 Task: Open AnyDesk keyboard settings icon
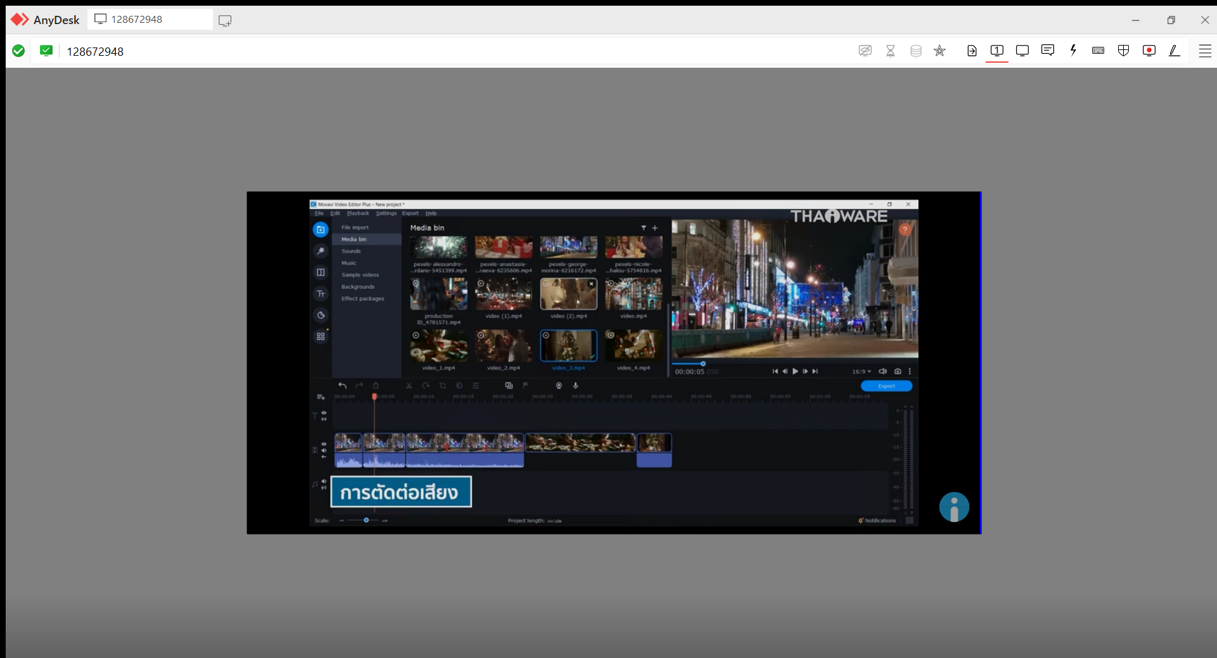pos(1098,51)
